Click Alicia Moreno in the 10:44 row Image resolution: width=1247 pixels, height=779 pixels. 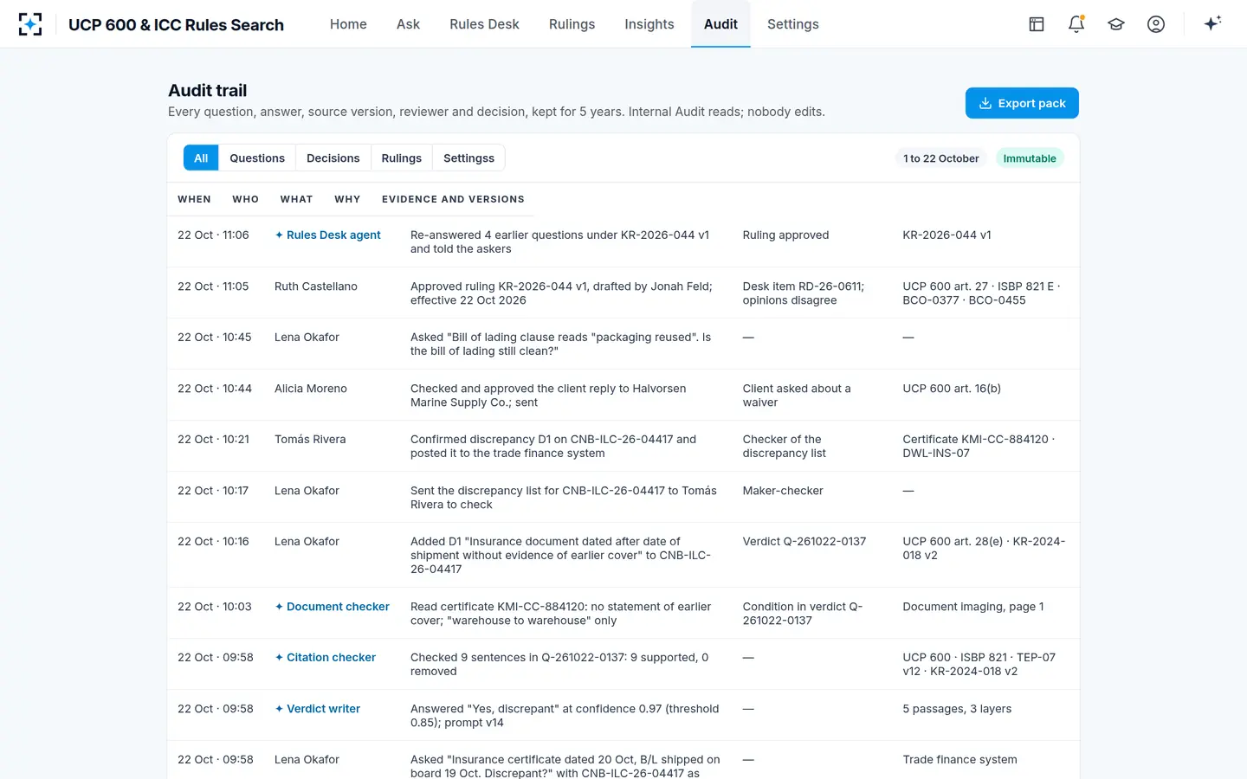(311, 389)
